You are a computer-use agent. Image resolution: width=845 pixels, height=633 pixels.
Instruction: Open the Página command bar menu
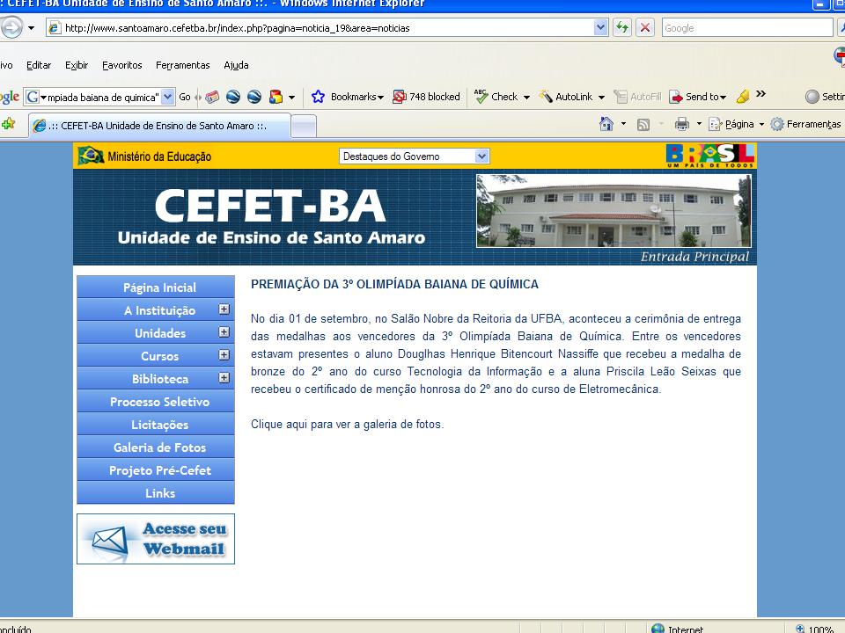click(x=736, y=124)
